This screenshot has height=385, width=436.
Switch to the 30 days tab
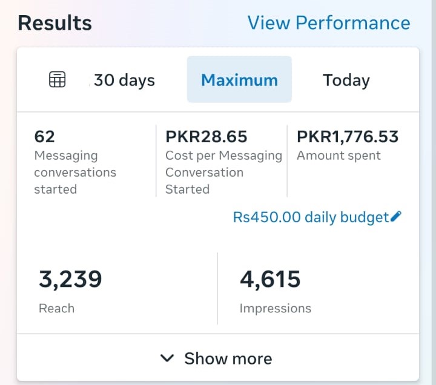point(124,80)
